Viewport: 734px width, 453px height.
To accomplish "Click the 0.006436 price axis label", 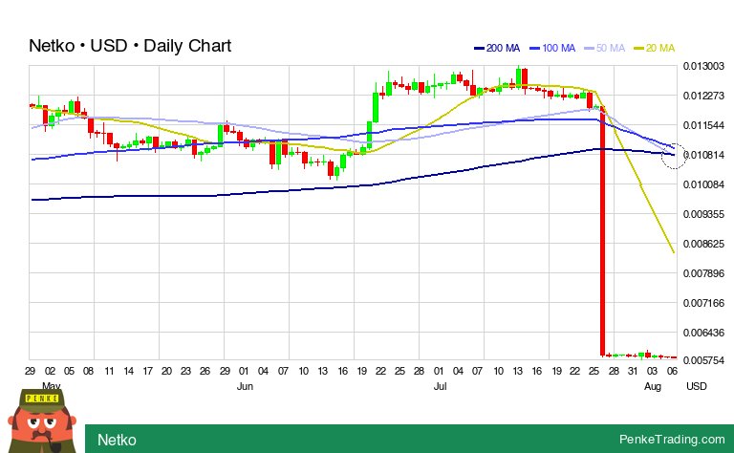I will coord(703,333).
